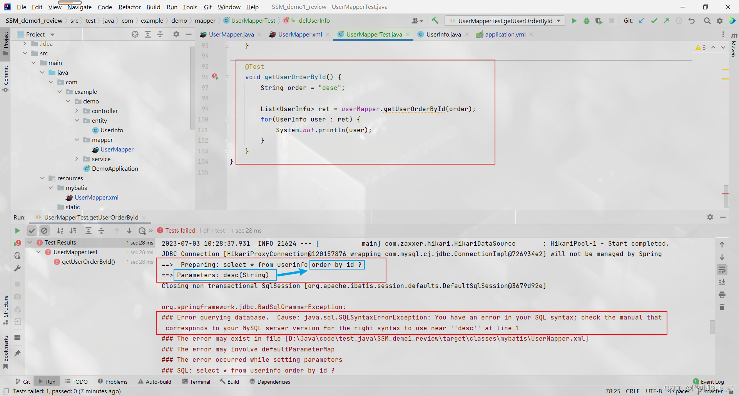The image size is (739, 396).
Task: Toggle Structure tool window stripe button
Action: point(5,310)
